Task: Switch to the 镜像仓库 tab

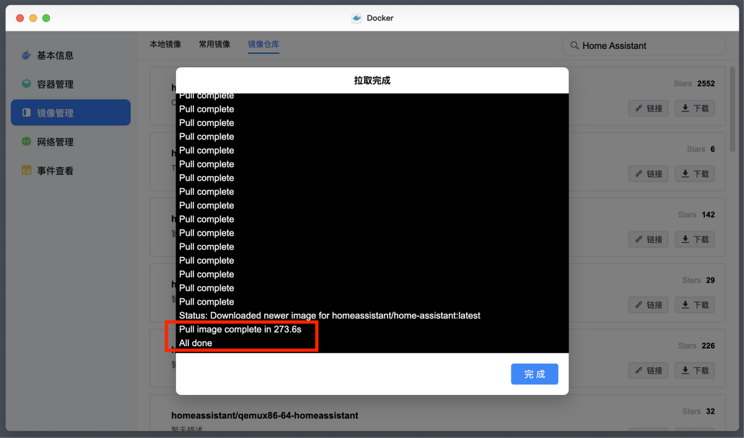Action: 263,44
